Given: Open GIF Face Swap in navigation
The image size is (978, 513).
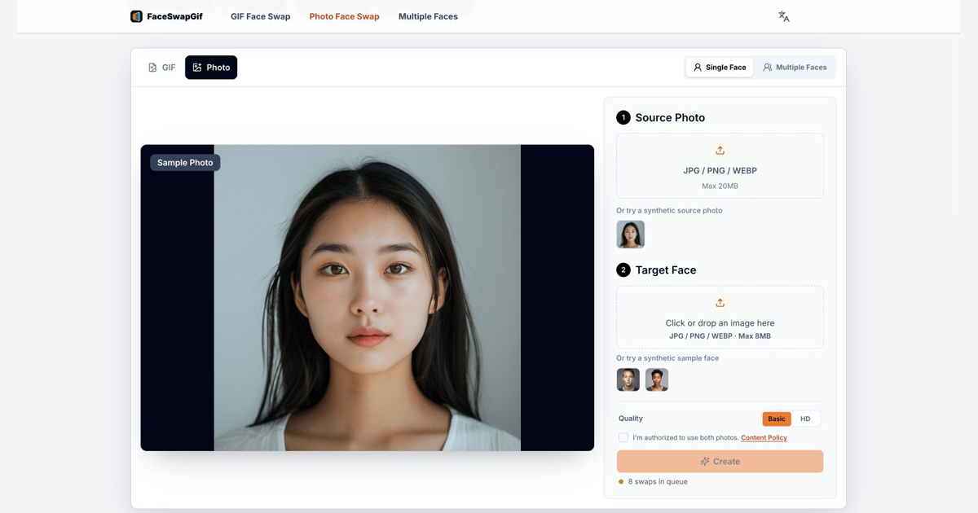Looking at the screenshot, I should pyautogui.click(x=260, y=16).
